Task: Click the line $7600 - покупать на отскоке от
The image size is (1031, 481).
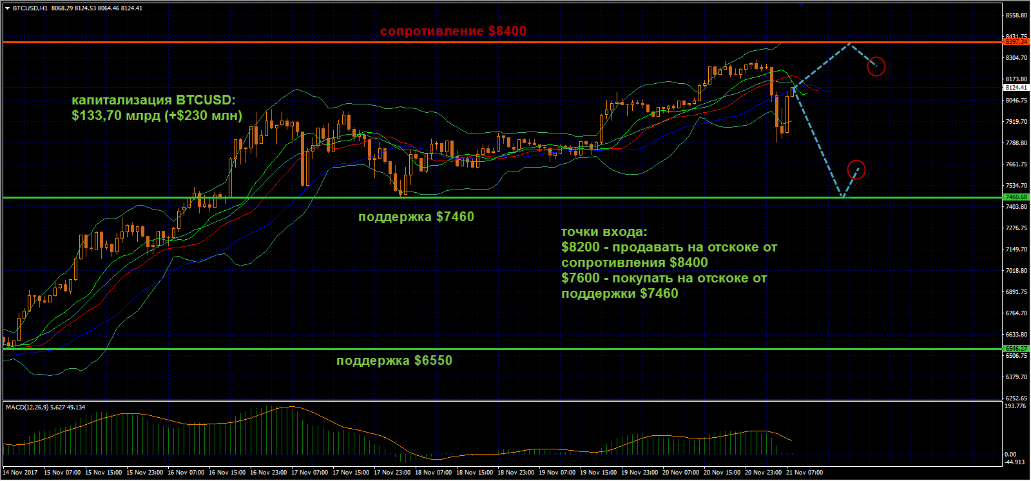Action: click(664, 278)
